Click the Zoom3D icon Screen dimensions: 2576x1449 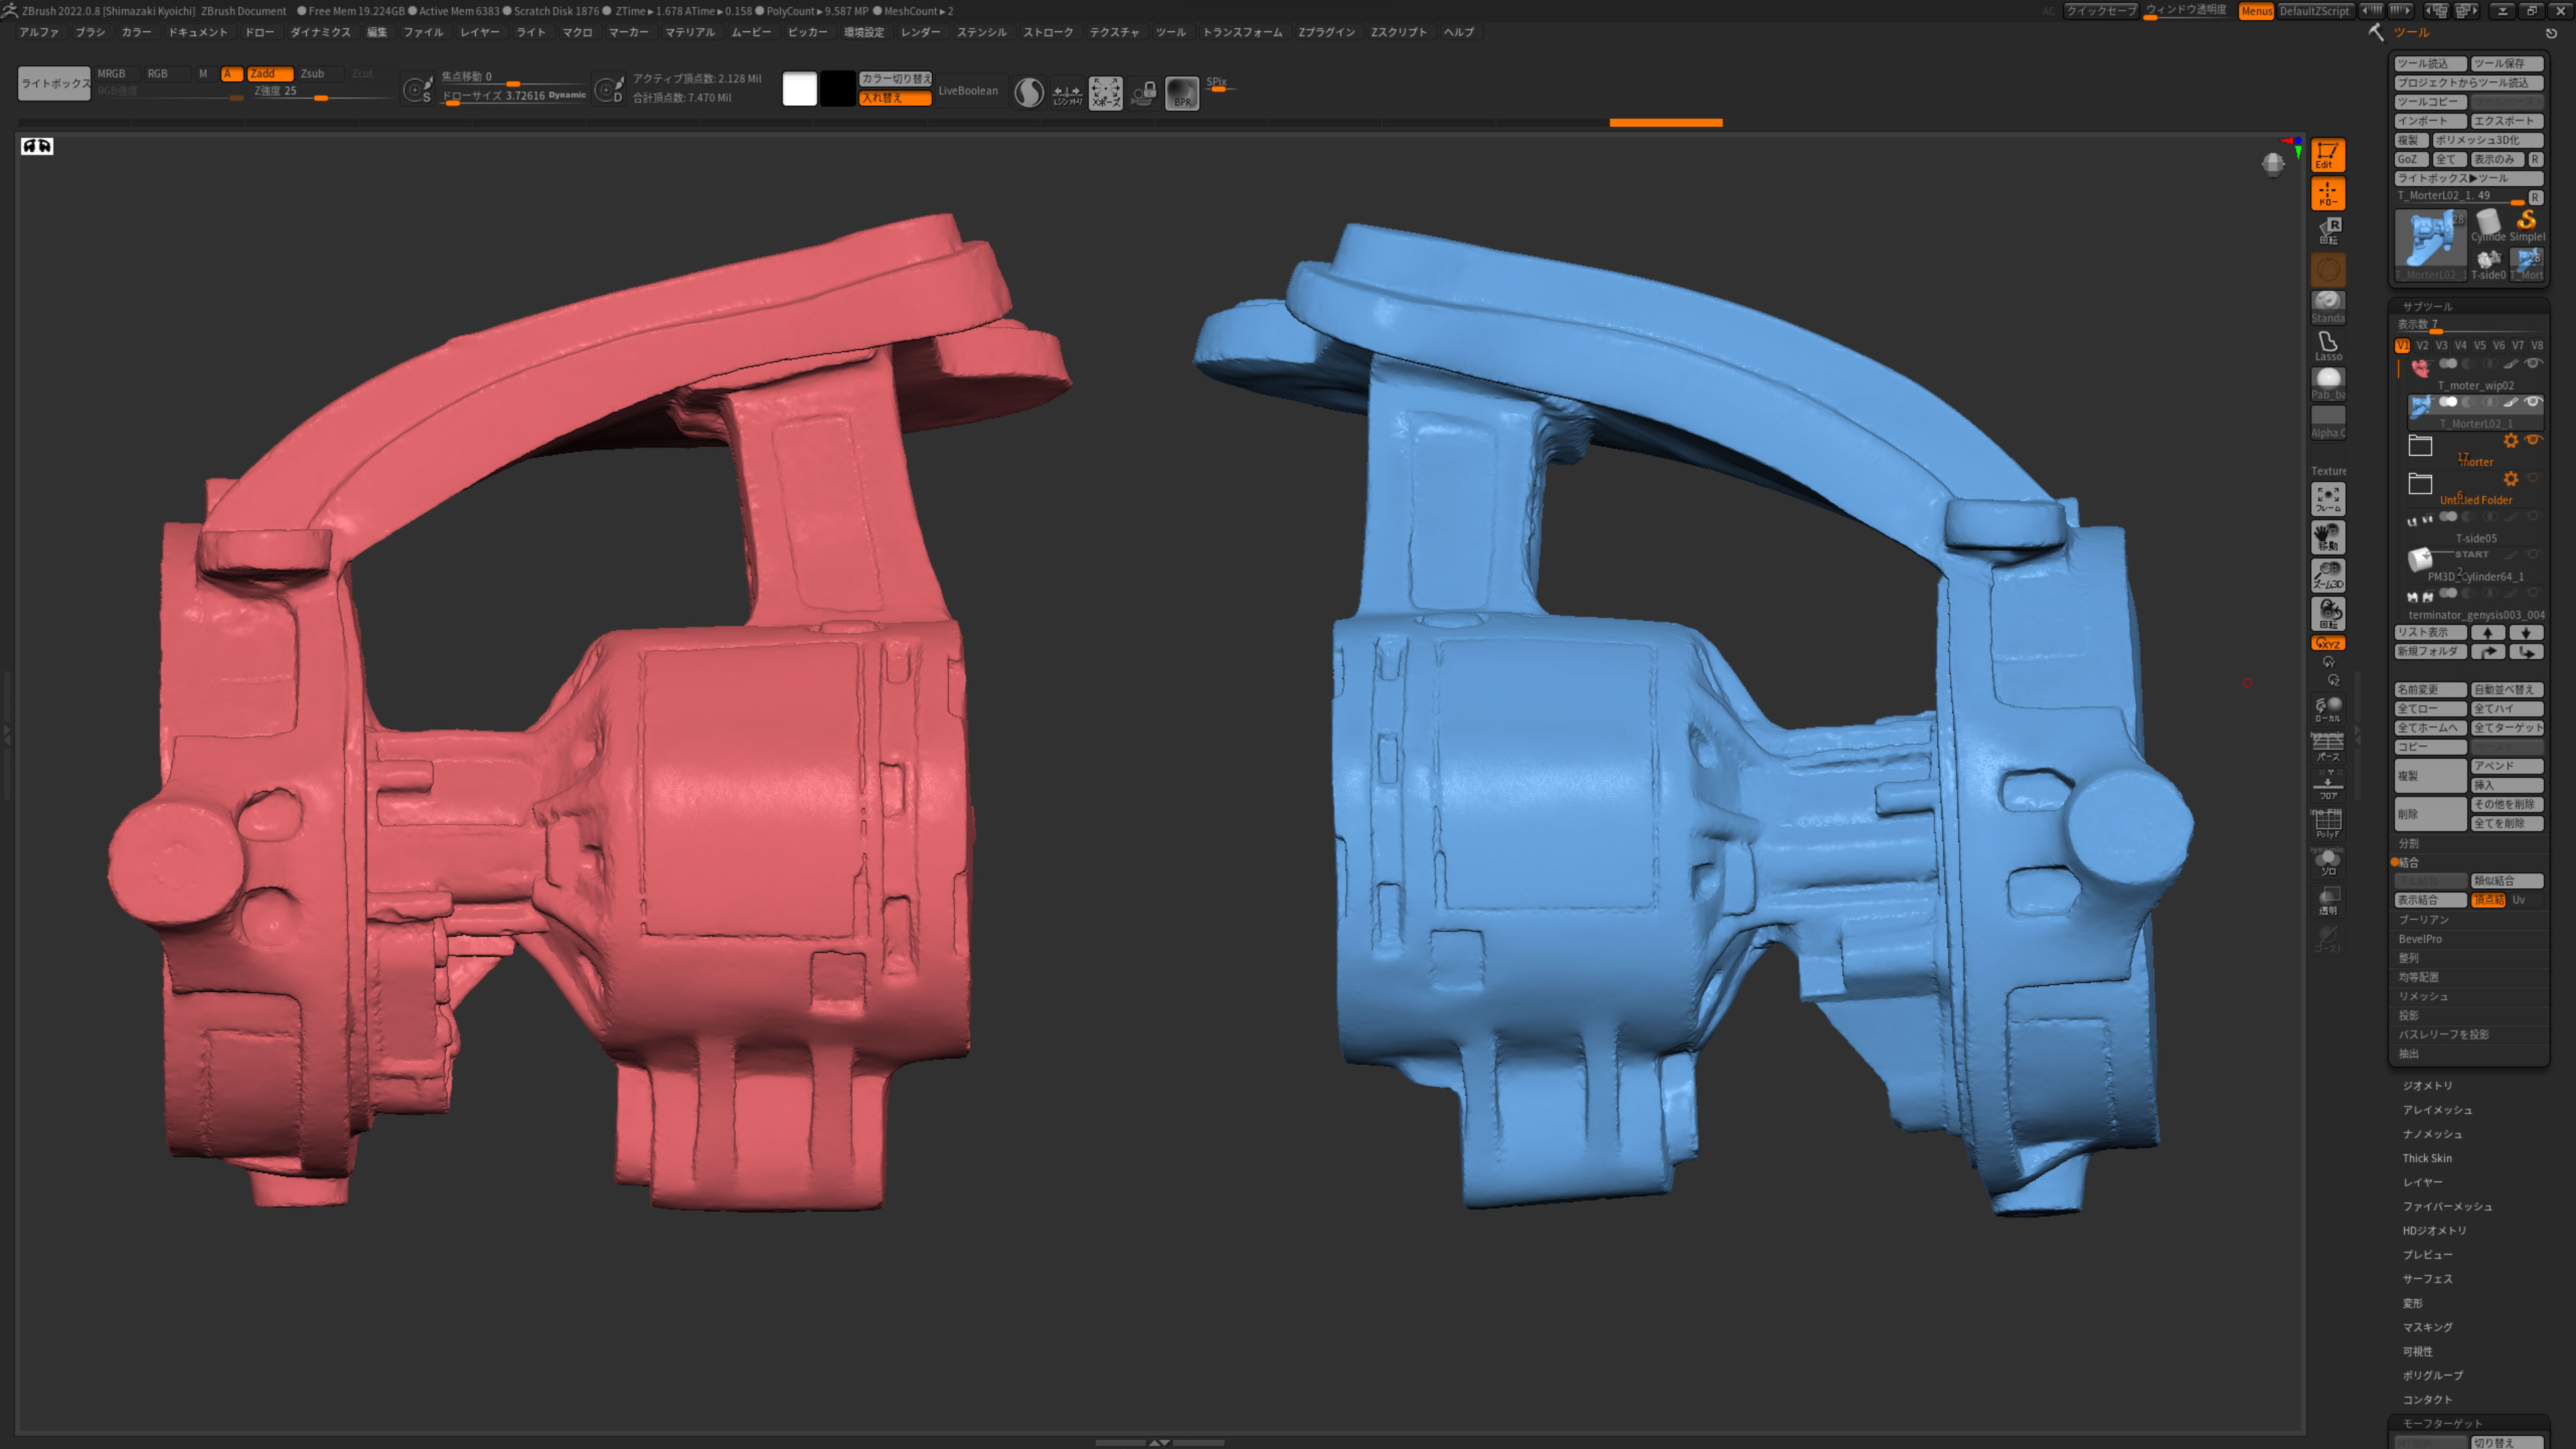click(2327, 575)
